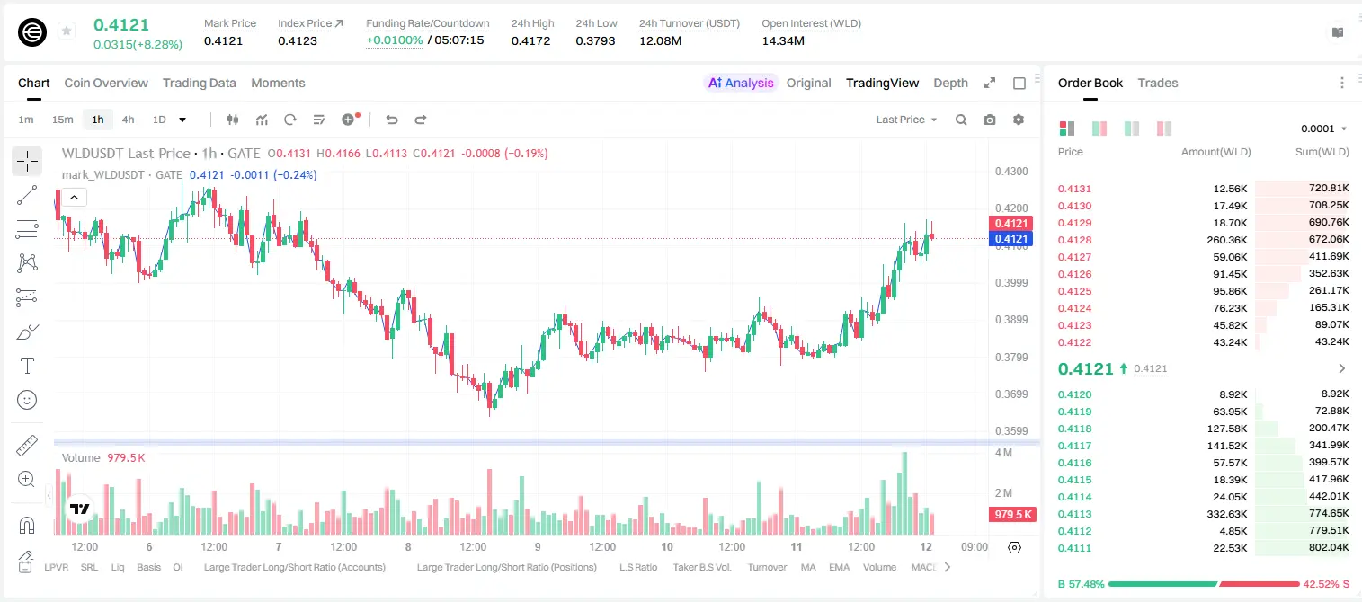
Task: Switch to the Trades tab
Action: tap(1158, 83)
